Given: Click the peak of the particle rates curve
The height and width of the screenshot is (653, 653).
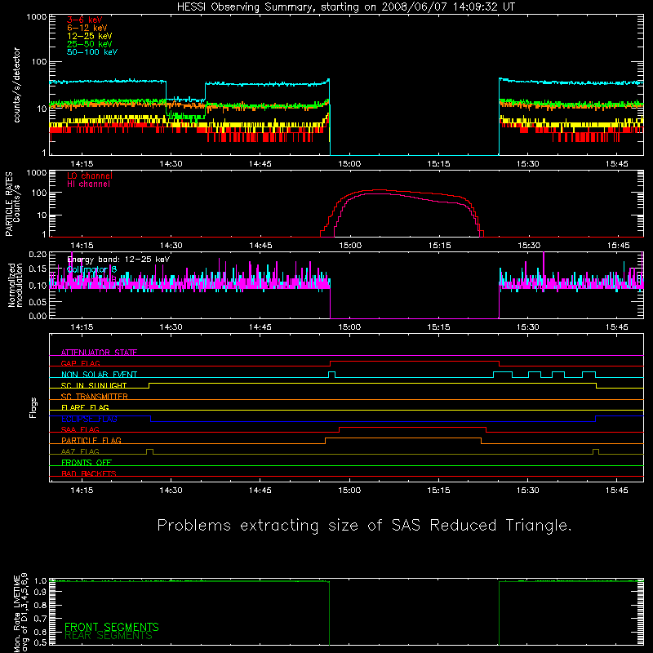Looking at the screenshot, I should (379, 190).
